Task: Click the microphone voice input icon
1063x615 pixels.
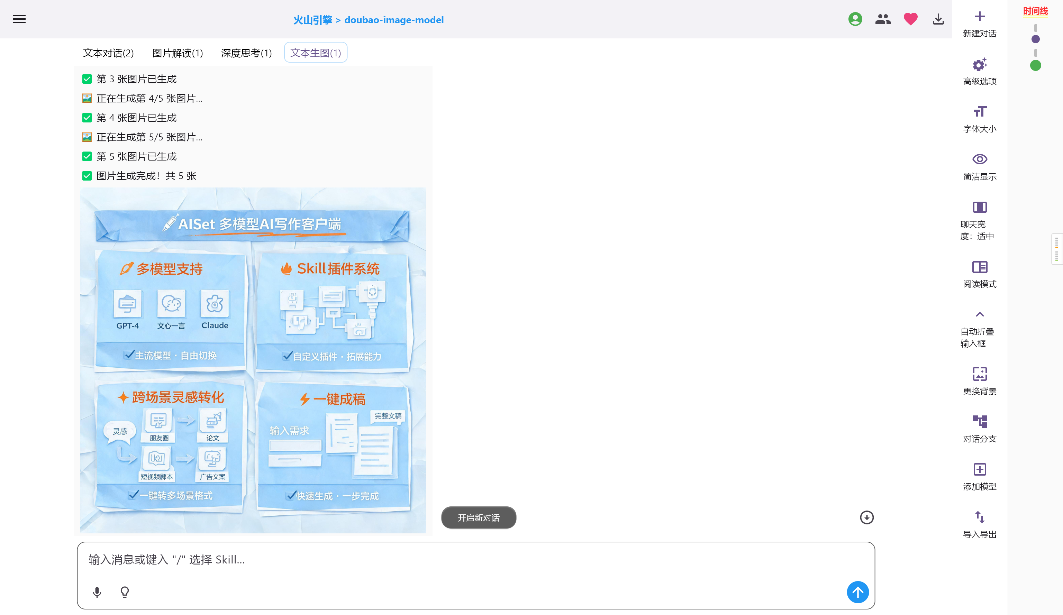Action: [x=97, y=592]
